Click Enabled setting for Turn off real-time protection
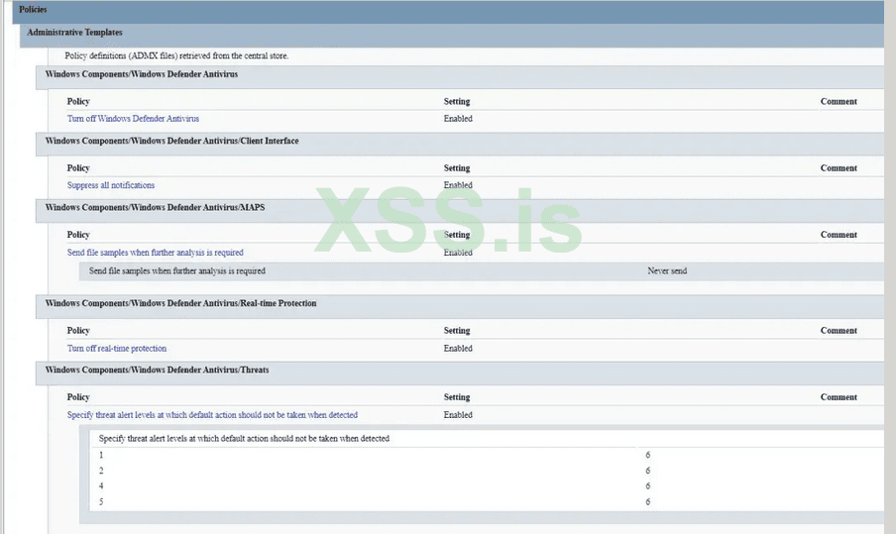Image resolution: width=896 pixels, height=534 pixels. coord(458,349)
